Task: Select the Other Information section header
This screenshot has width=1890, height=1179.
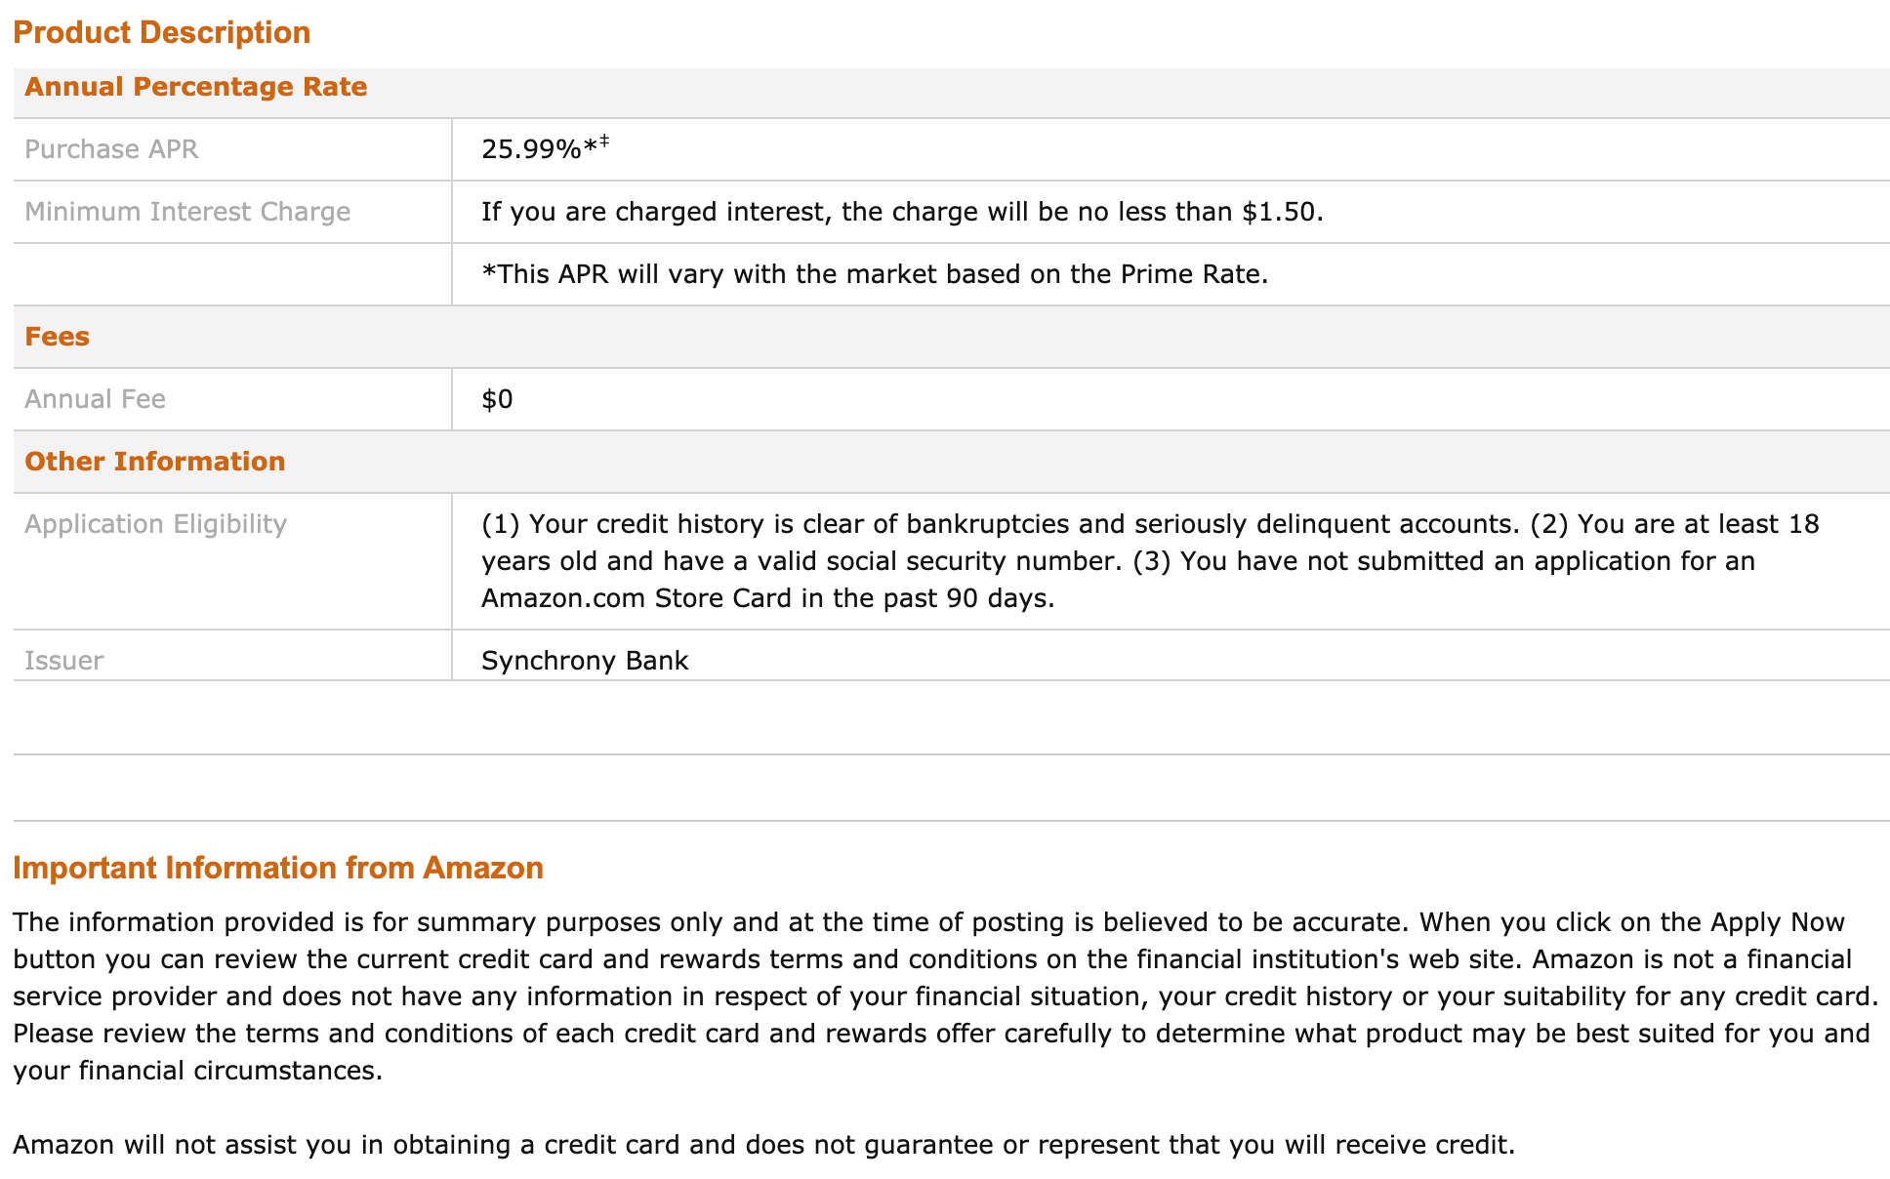Action: (x=155, y=462)
